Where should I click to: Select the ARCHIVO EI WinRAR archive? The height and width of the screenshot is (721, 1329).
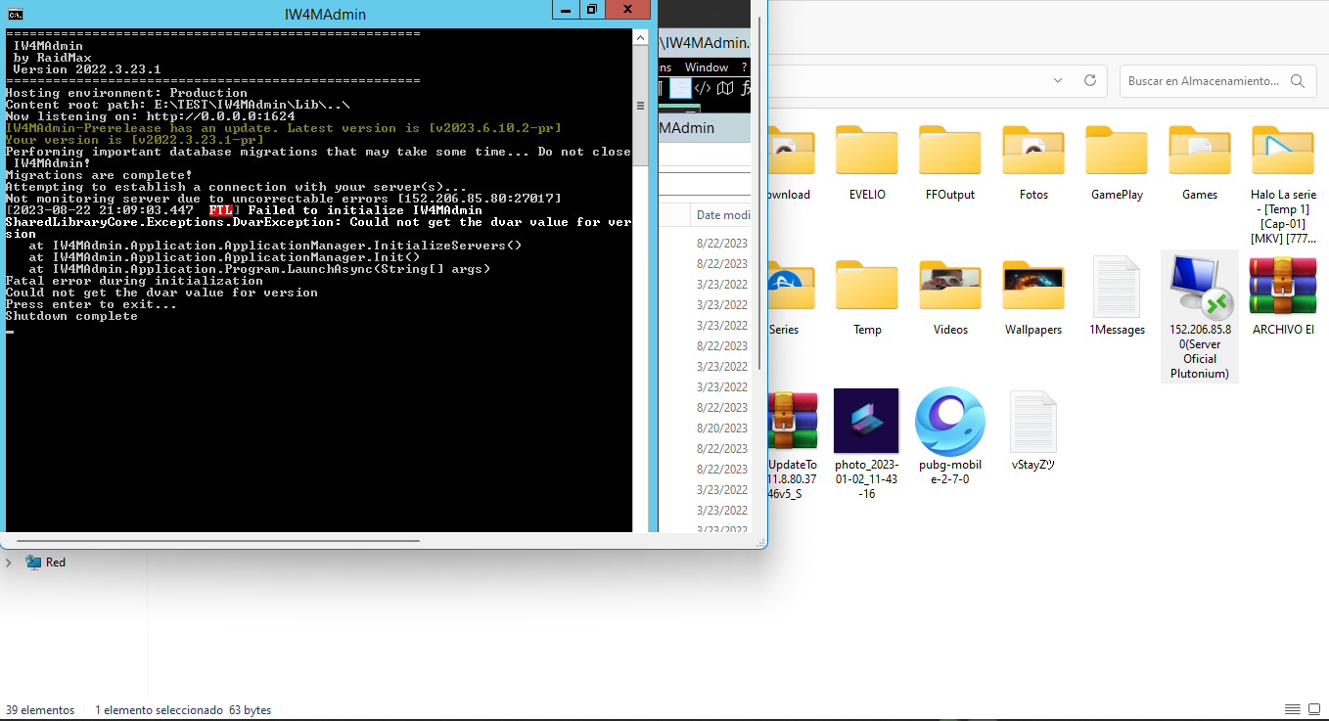click(x=1283, y=288)
